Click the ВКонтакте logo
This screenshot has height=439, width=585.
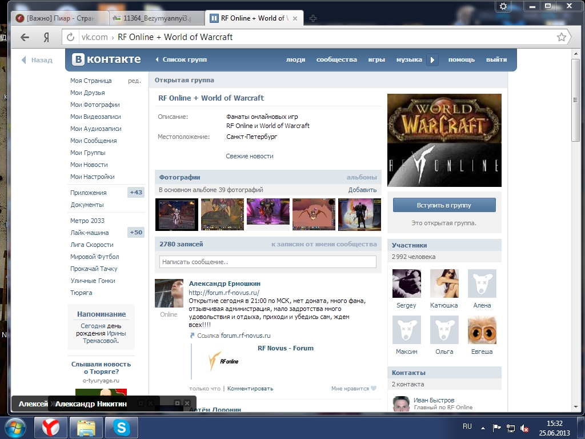106,59
